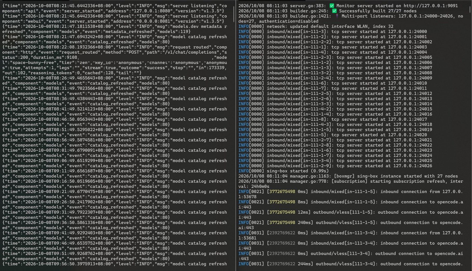The height and width of the screenshot is (271, 472).
Task: Click manager.go:1163 in right pane
Action: point(311,176)
